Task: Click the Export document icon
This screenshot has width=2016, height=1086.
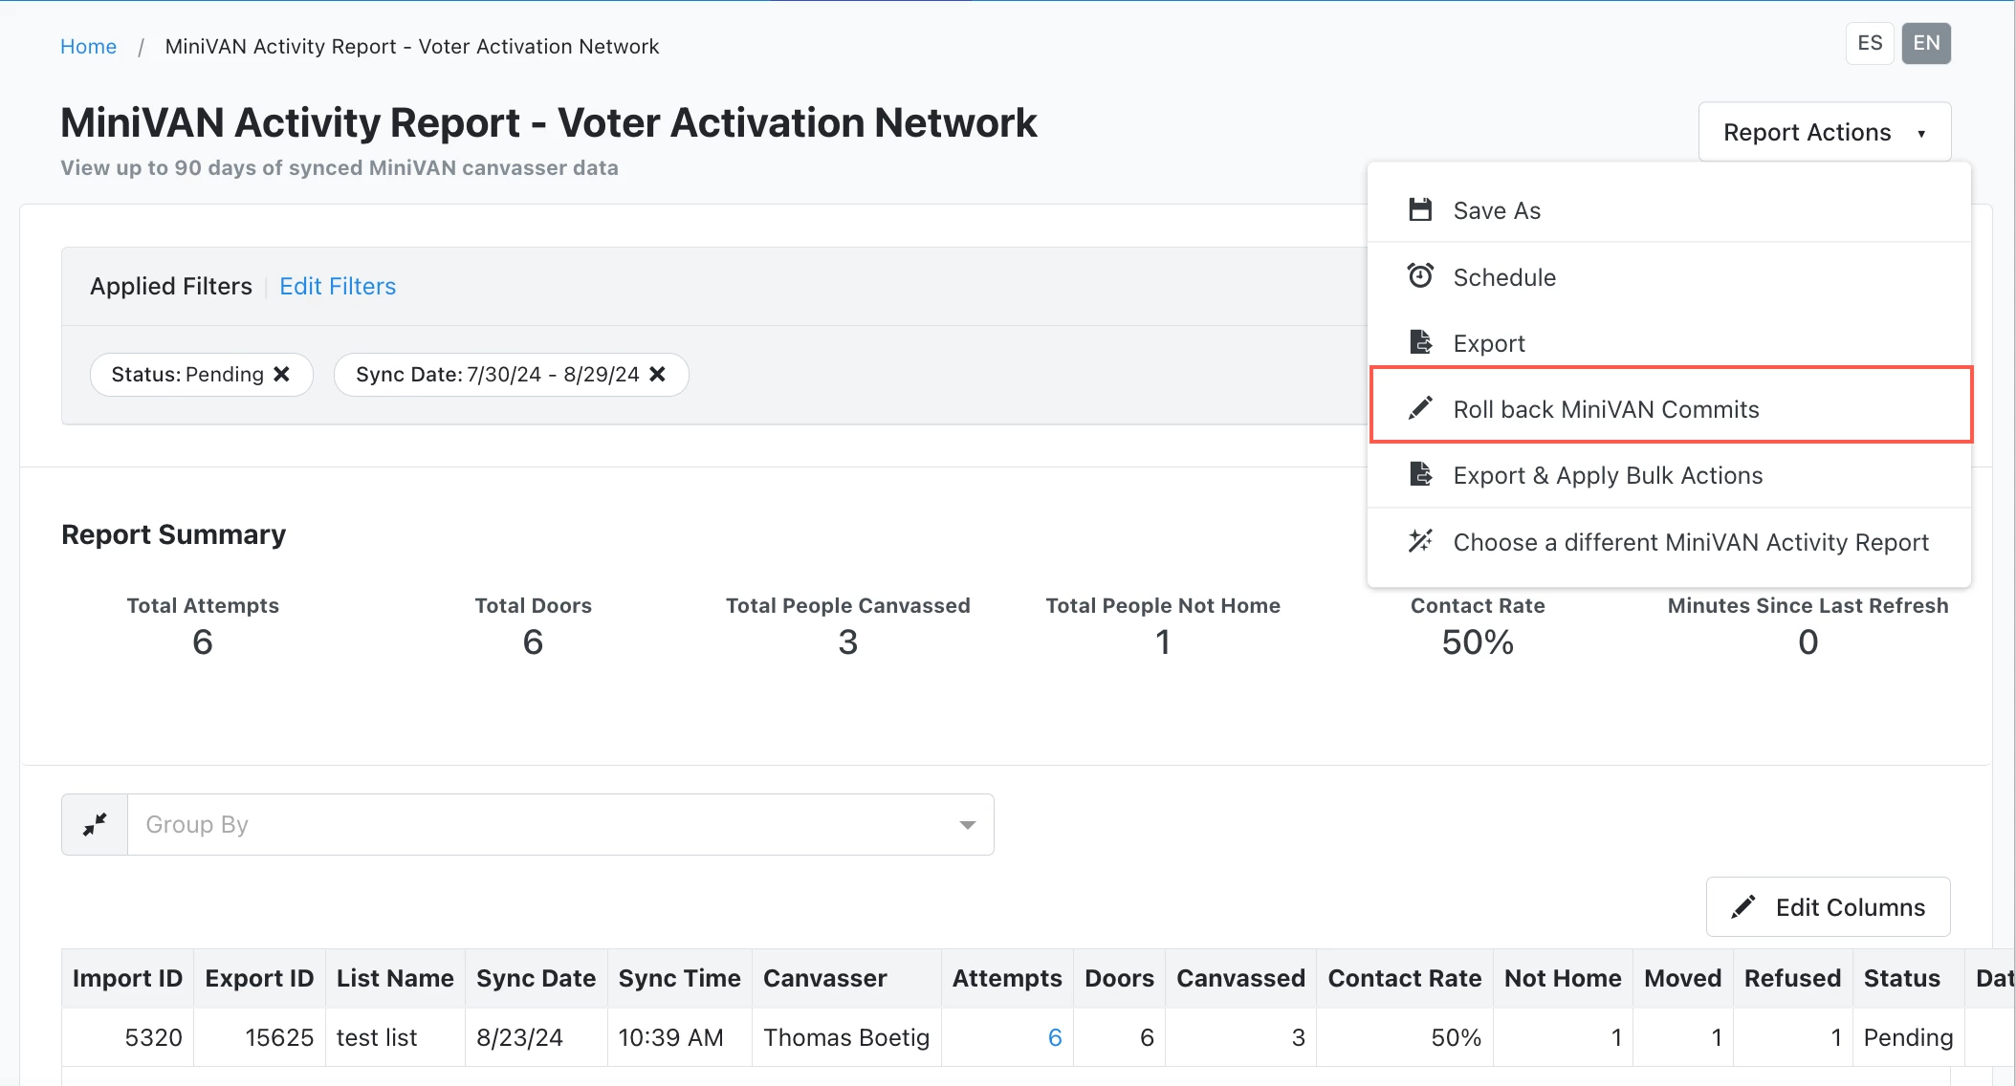Action: pyautogui.click(x=1420, y=342)
